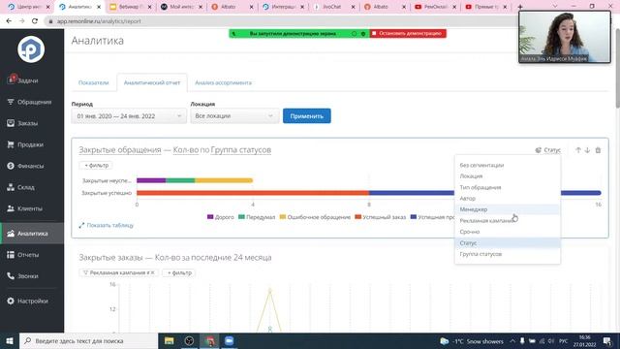
Task: Switch to the first Albato browser tab
Action: (230, 7)
